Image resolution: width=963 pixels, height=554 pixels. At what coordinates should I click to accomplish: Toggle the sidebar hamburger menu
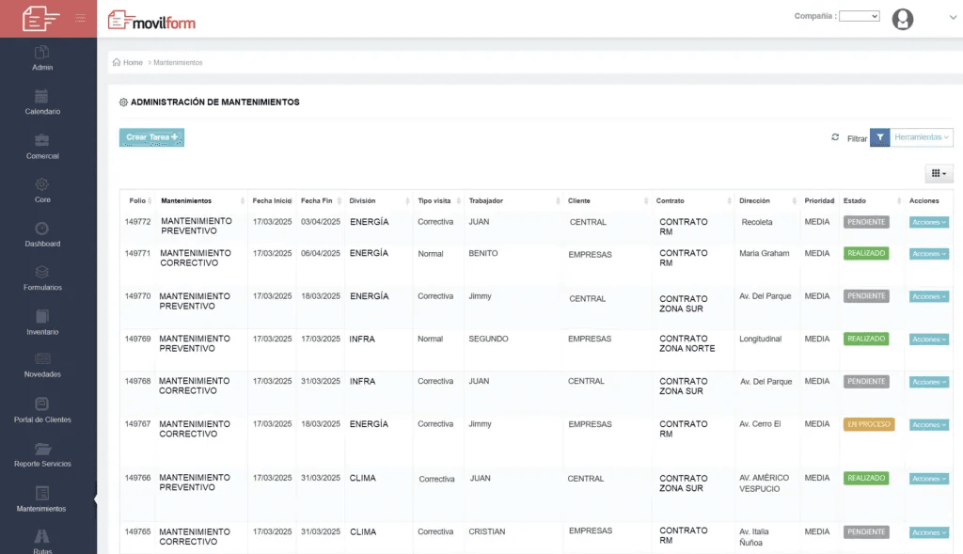81,18
